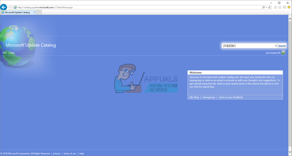Click the Microsoft Update Catalog title
The image size is (292, 156).
31,45
